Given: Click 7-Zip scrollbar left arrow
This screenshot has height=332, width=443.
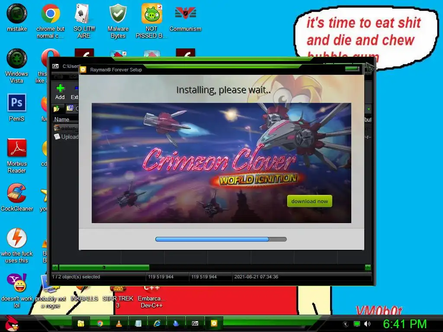Looking at the screenshot, I should (55, 267).
